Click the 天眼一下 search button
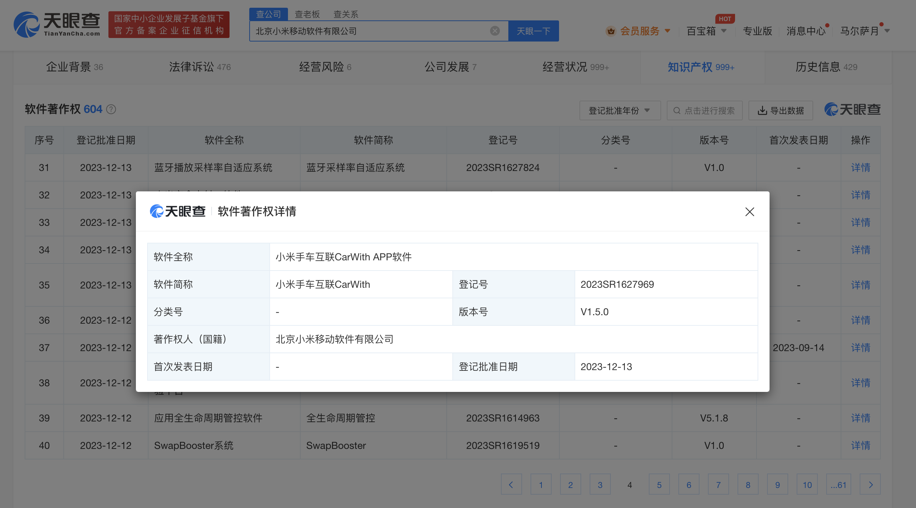 coord(533,31)
